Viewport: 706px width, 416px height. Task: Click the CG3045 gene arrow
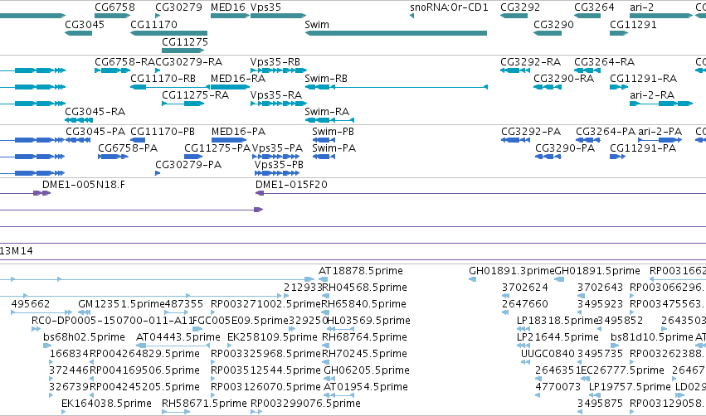pyautogui.click(x=78, y=33)
